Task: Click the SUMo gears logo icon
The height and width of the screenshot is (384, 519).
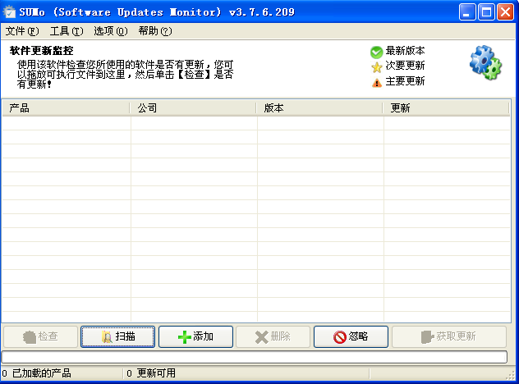Action: 485,63
